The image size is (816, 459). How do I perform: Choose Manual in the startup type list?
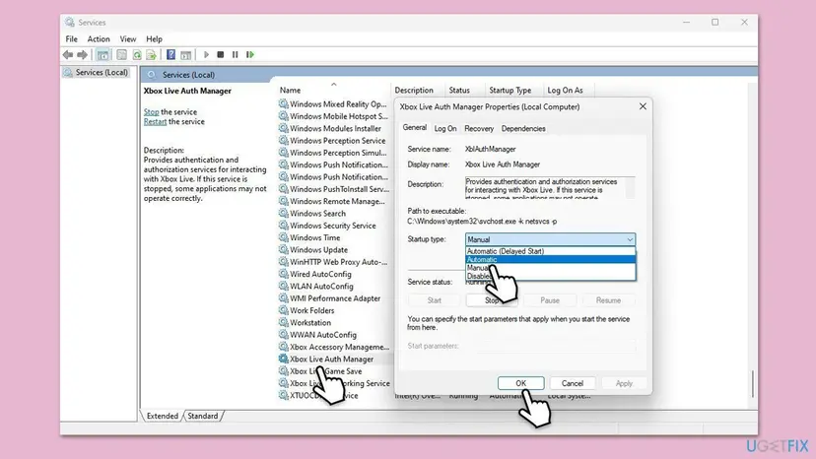pyautogui.click(x=550, y=268)
